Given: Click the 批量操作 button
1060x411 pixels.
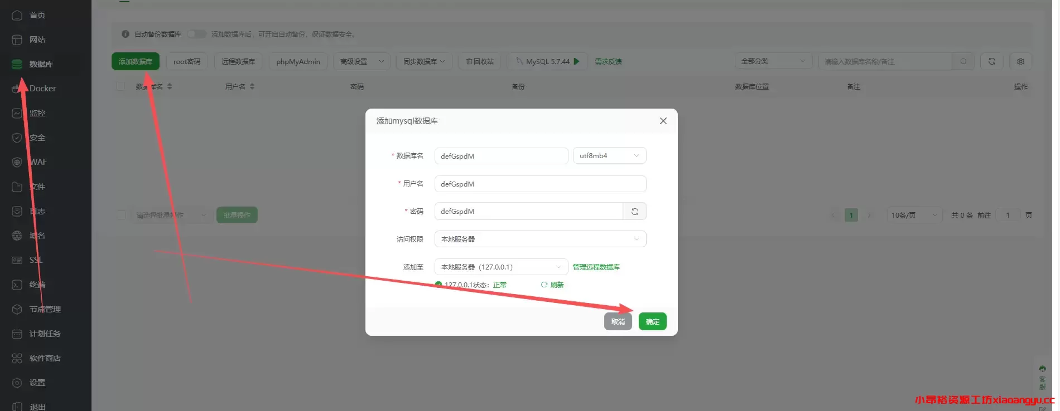Looking at the screenshot, I should [x=237, y=215].
